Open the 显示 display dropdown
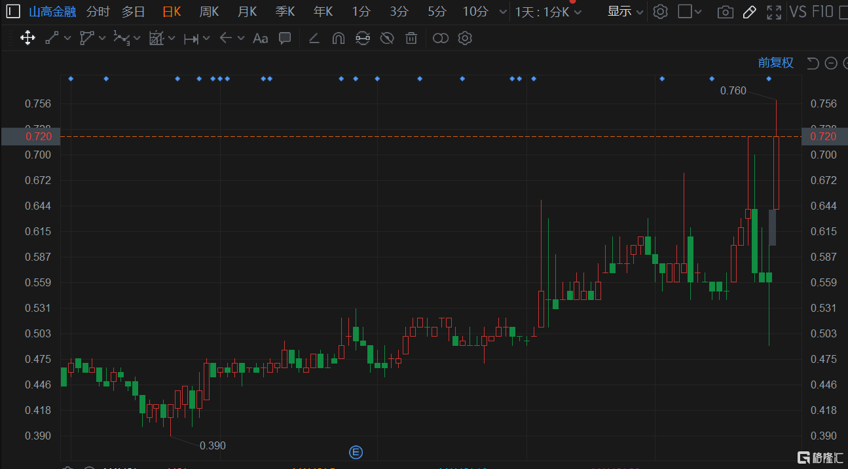 point(625,11)
